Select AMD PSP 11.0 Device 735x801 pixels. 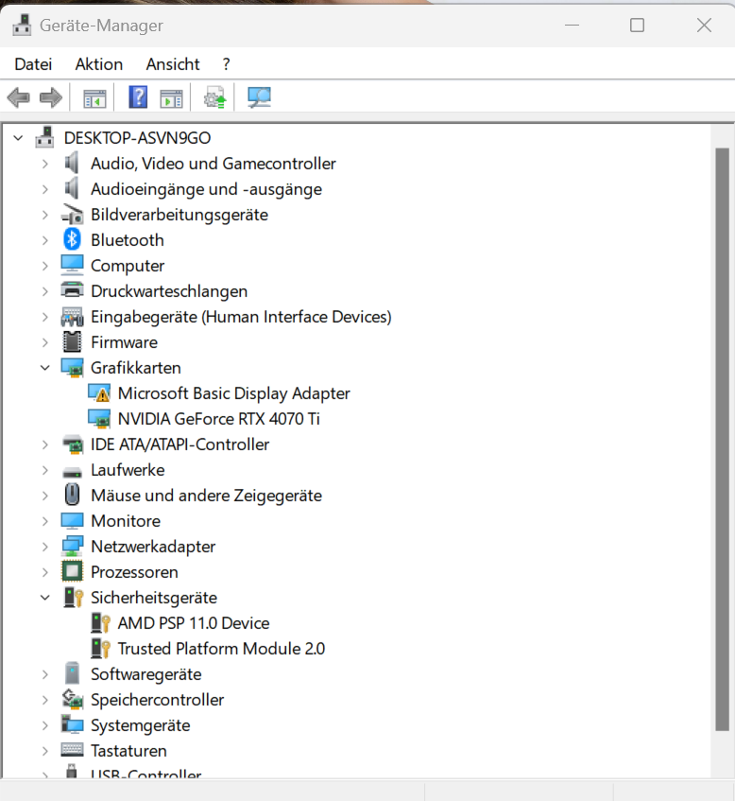194,623
